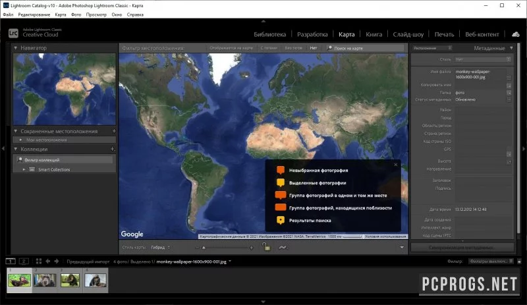Toggle the map marker lock icon
527x305 pixels.
tap(266, 247)
